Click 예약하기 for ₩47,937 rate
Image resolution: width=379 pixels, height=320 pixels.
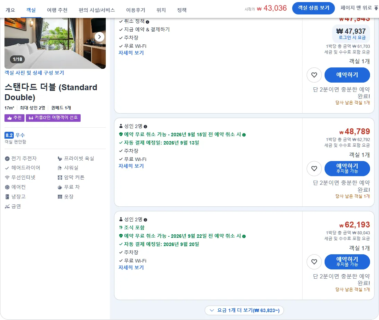tap(347, 75)
